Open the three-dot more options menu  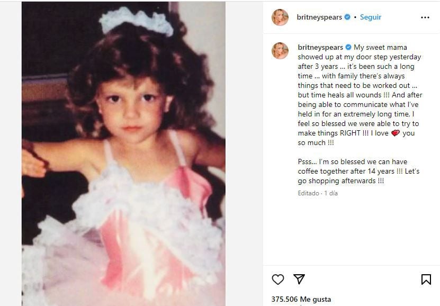[x=425, y=17]
